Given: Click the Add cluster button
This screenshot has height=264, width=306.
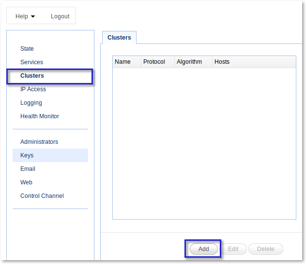Looking at the screenshot, I should pos(203,249).
